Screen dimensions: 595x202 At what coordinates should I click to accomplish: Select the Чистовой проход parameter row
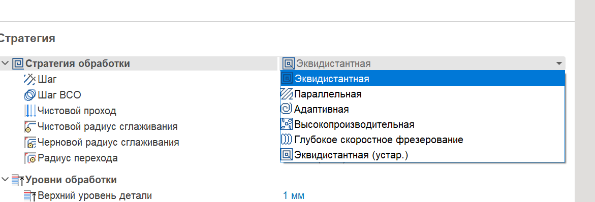point(140,111)
